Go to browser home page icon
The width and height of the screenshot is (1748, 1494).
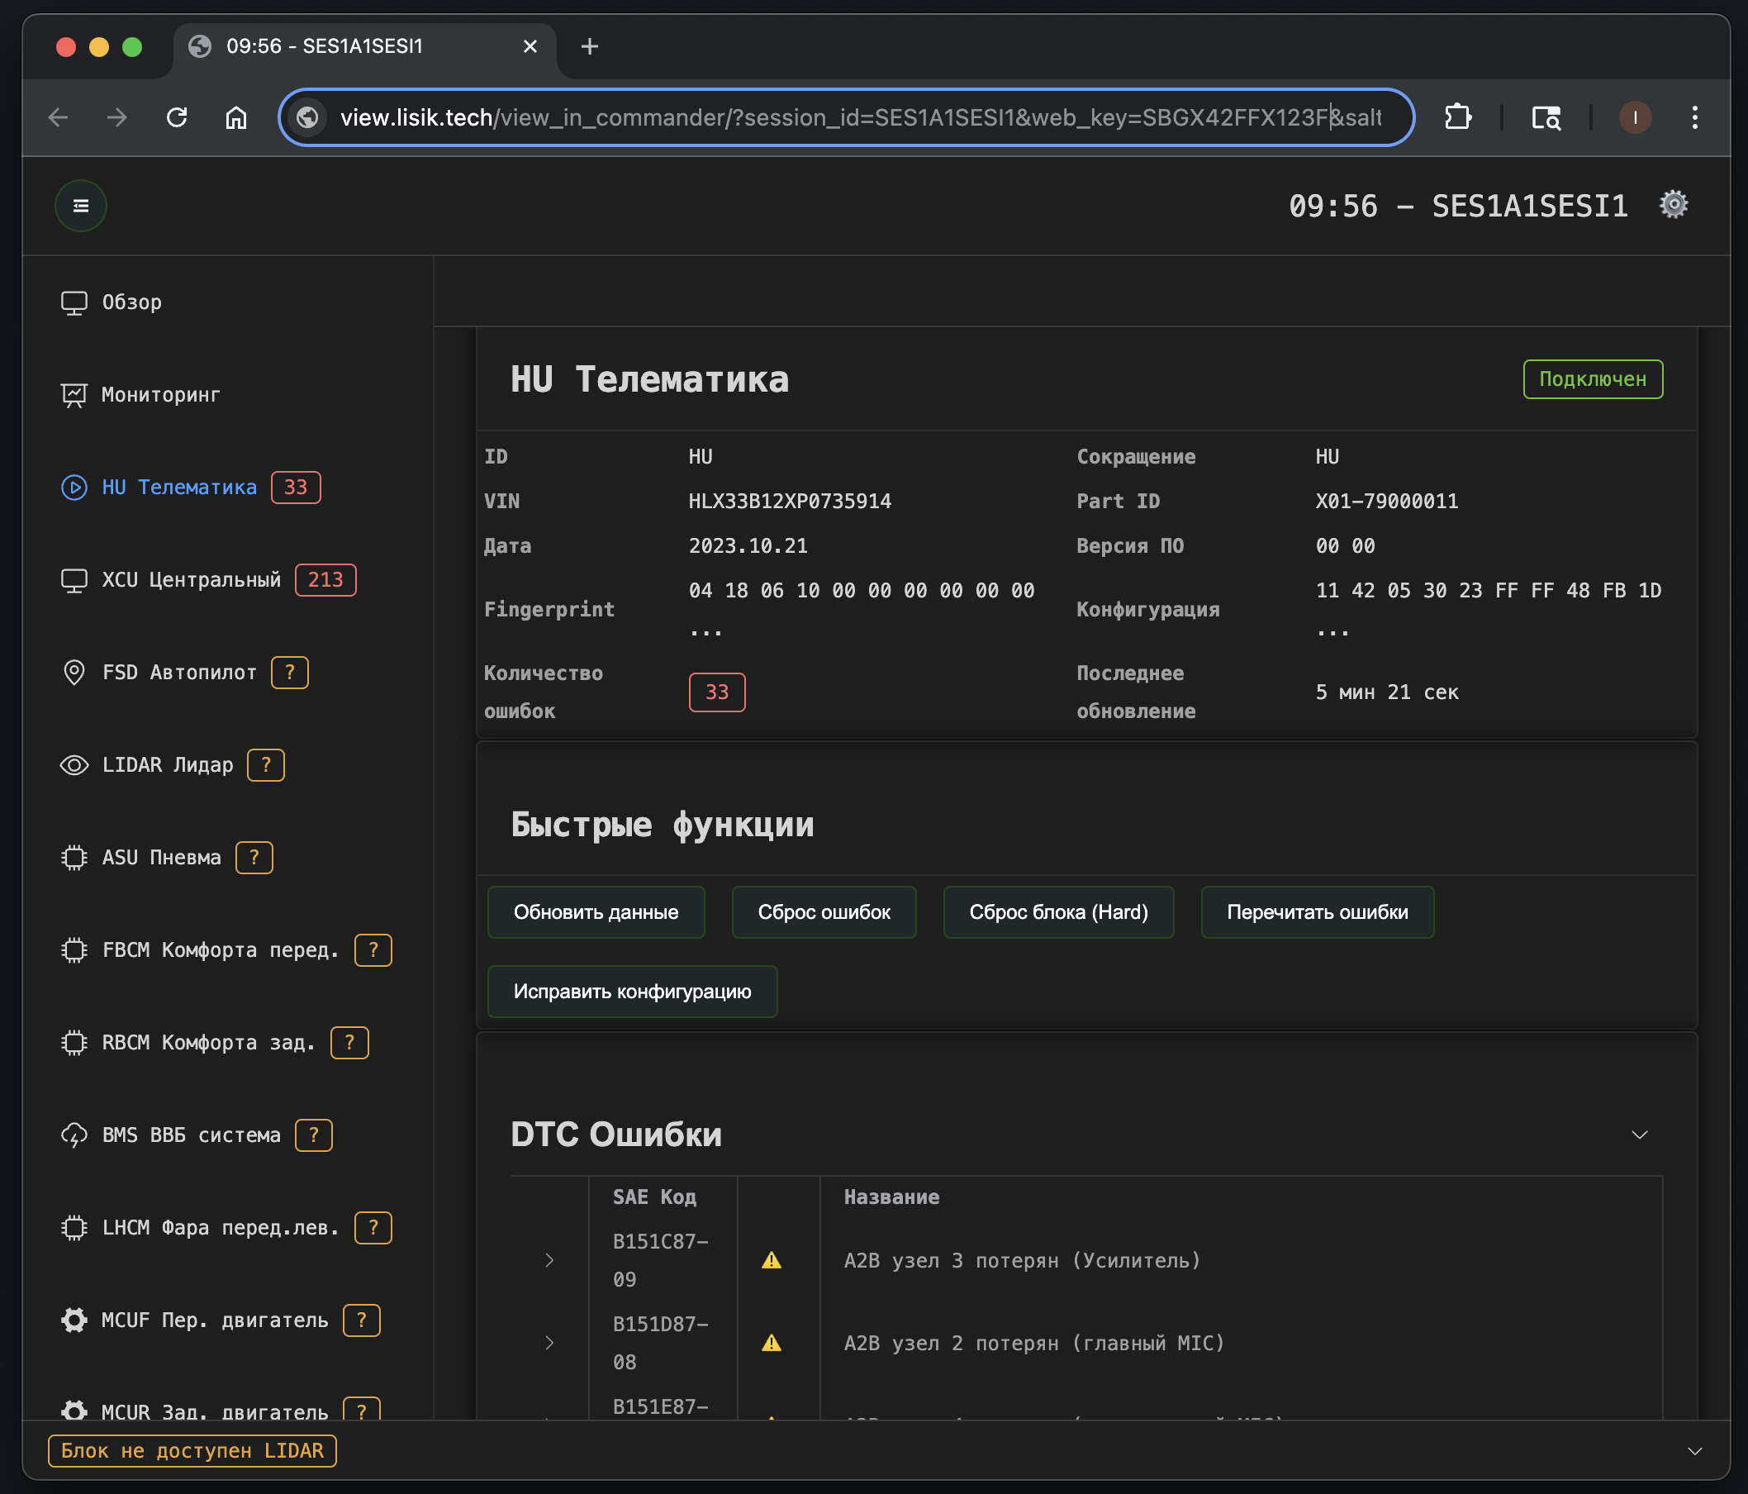(236, 117)
